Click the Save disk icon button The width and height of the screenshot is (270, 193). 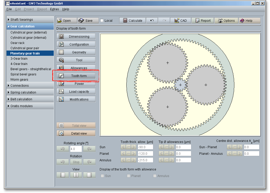(88, 21)
